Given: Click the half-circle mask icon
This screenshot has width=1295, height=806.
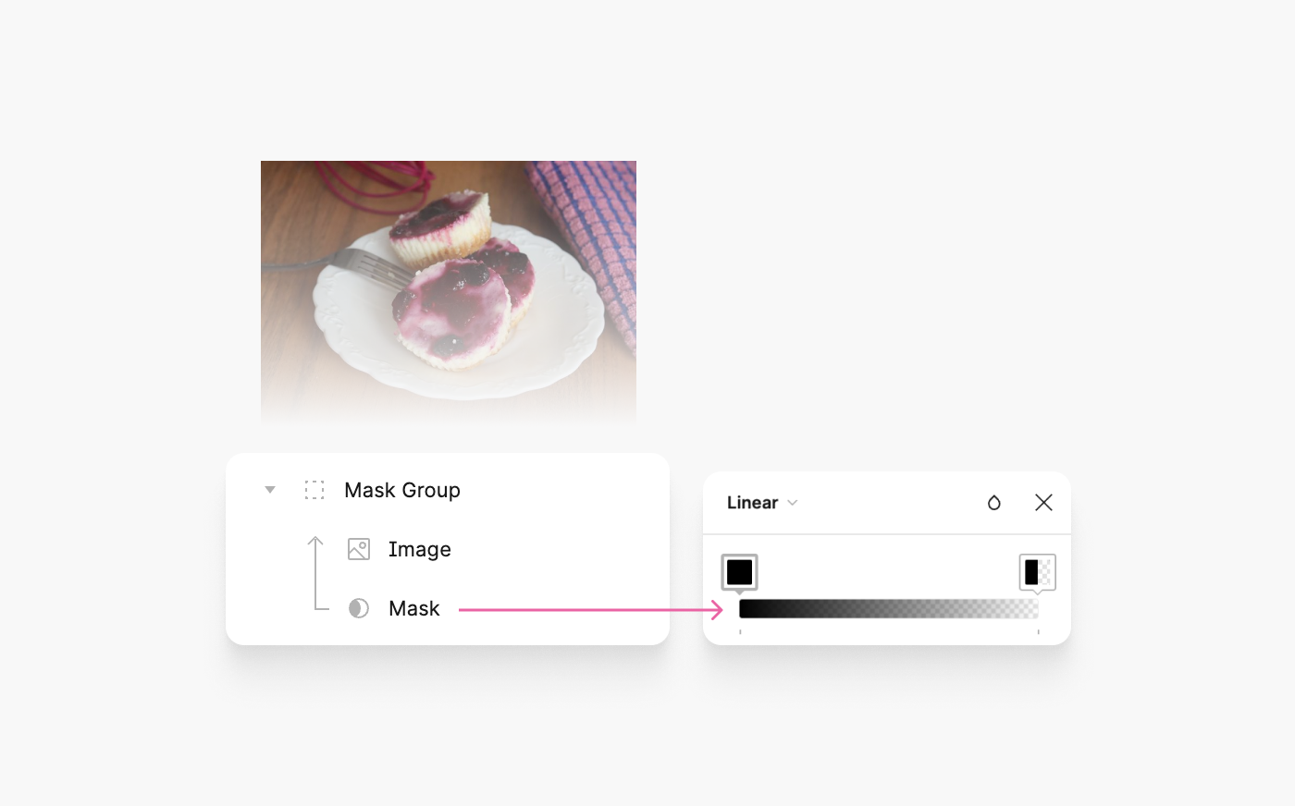Looking at the screenshot, I should tap(359, 608).
